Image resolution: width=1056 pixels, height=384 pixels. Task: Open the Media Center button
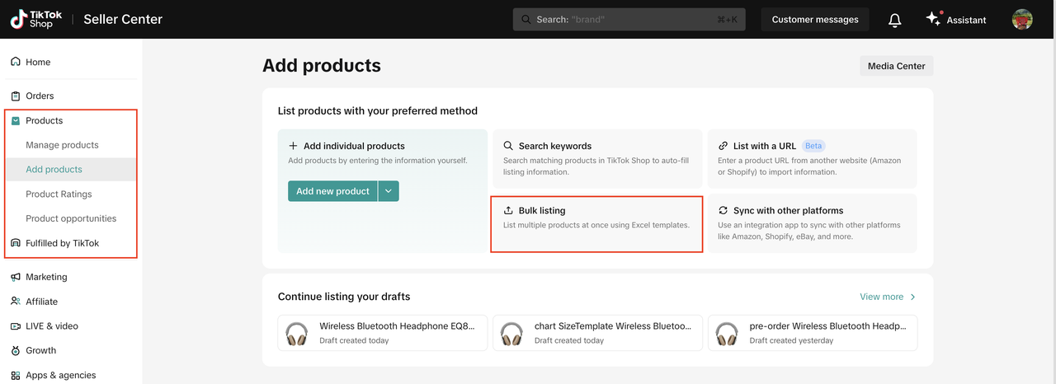pyautogui.click(x=896, y=66)
